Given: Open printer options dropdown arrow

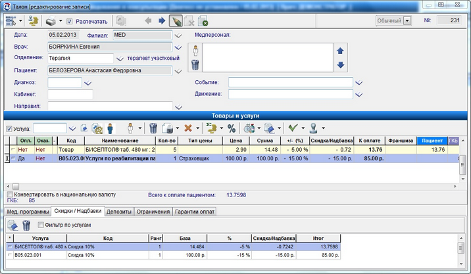Looking at the screenshot, I should pos(61,21).
